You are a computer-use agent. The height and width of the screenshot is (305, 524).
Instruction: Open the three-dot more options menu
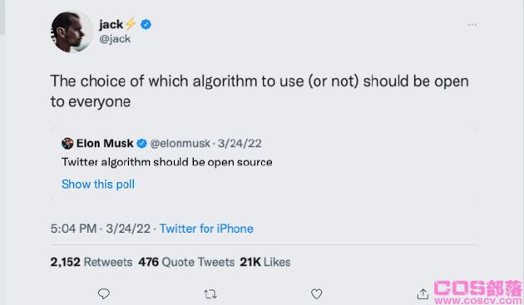(472, 25)
